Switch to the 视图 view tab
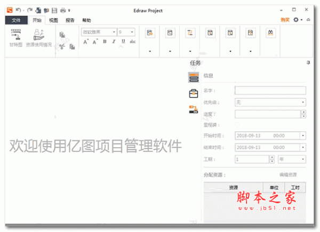The image size is (320, 232). (53, 20)
